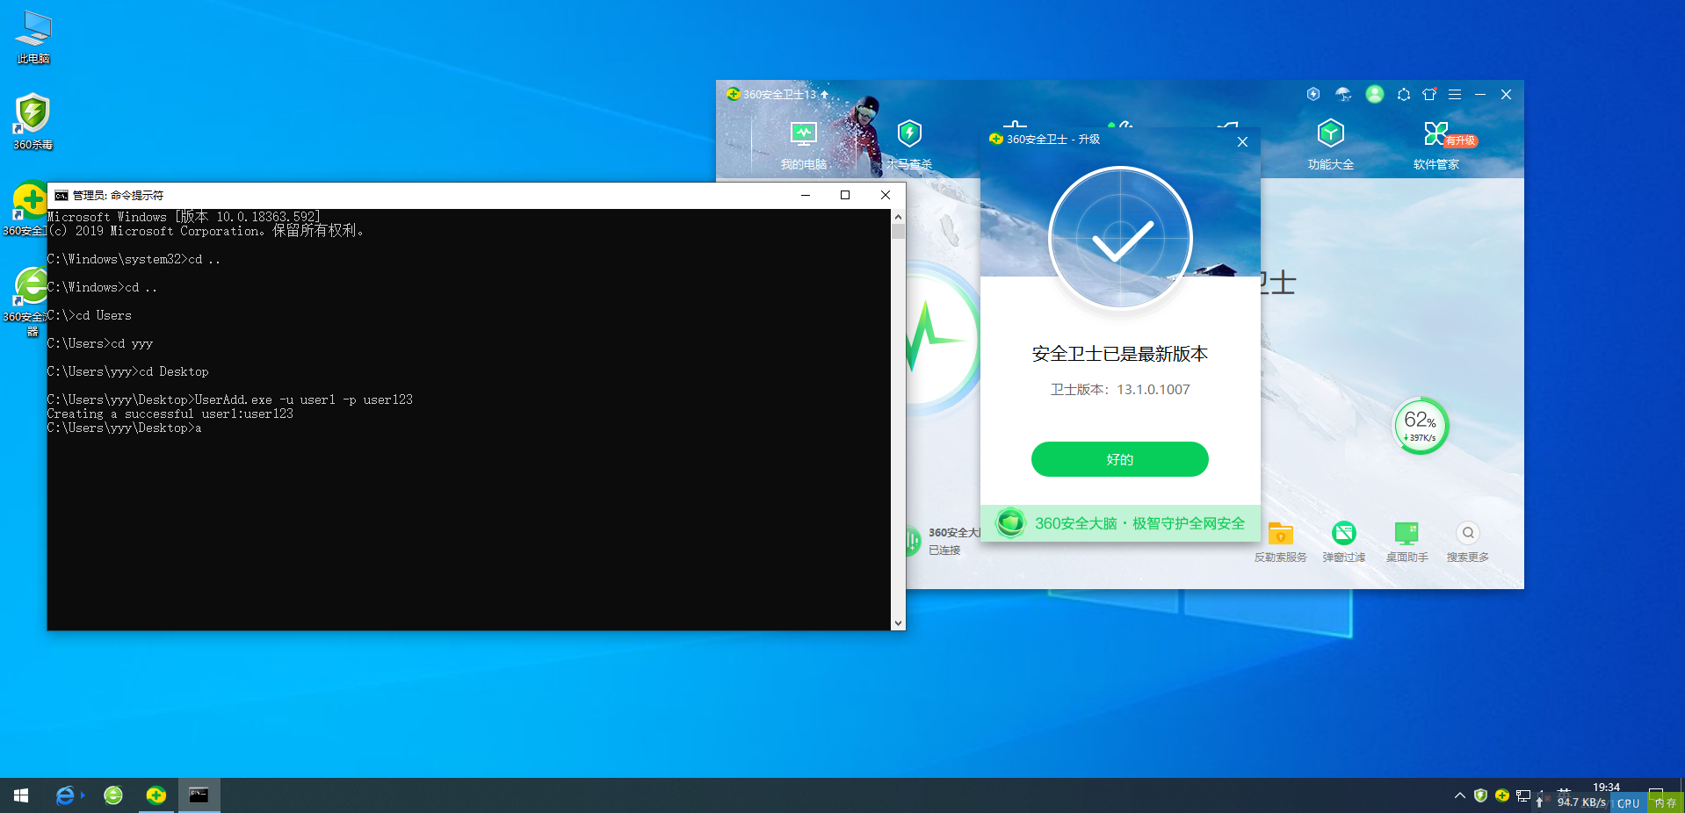Click the 卫士版本: 13.1.0.1007 text
1685x813 pixels.
tap(1120, 390)
